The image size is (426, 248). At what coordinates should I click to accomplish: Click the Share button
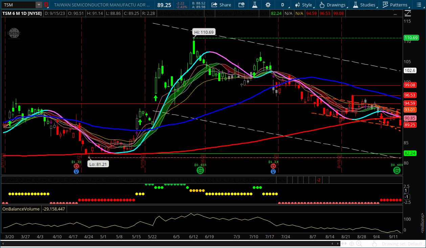coord(221,5)
